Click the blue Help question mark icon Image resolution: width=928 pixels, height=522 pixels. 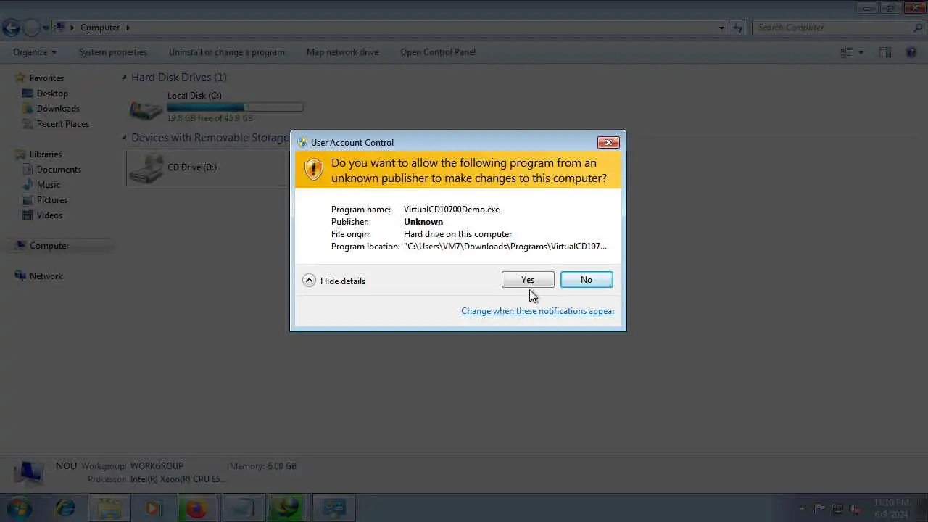click(x=911, y=52)
